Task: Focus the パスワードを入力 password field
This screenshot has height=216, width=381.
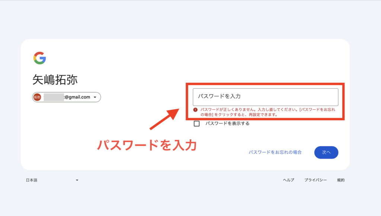Action: (265, 97)
